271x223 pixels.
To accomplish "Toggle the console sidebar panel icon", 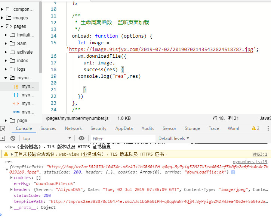I will [2, 138].
